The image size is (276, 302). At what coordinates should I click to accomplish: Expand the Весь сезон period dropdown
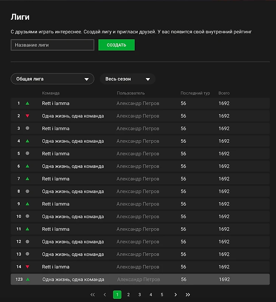[x=127, y=79]
